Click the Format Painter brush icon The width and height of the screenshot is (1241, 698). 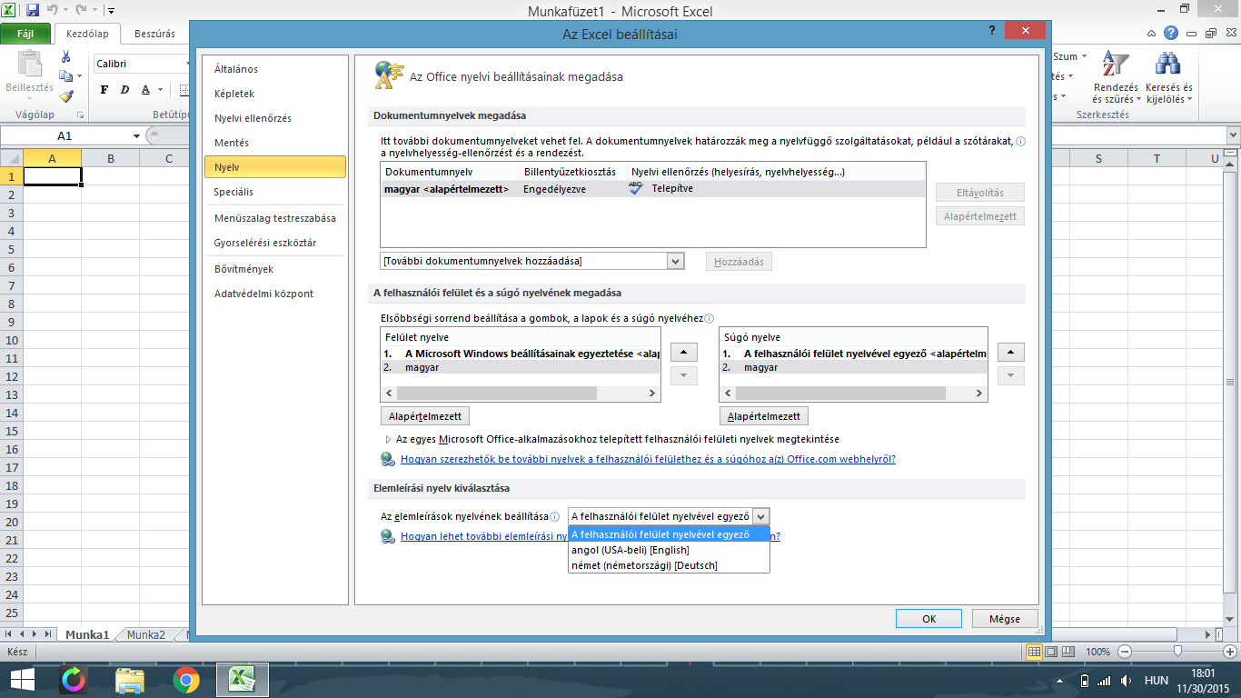click(x=65, y=96)
